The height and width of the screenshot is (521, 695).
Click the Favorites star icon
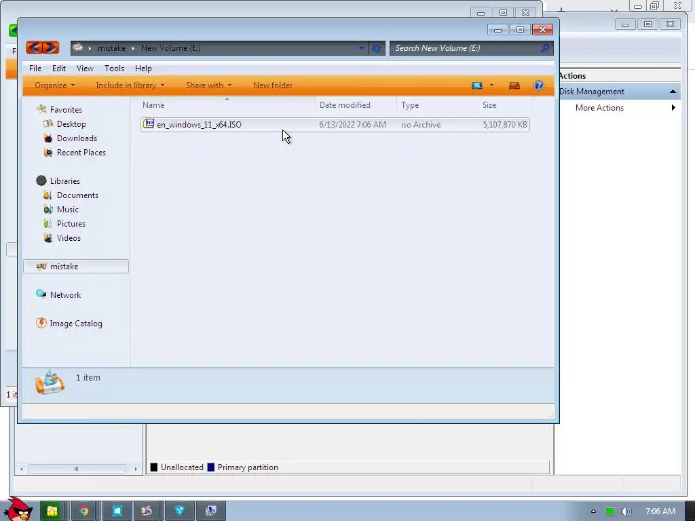(x=41, y=109)
